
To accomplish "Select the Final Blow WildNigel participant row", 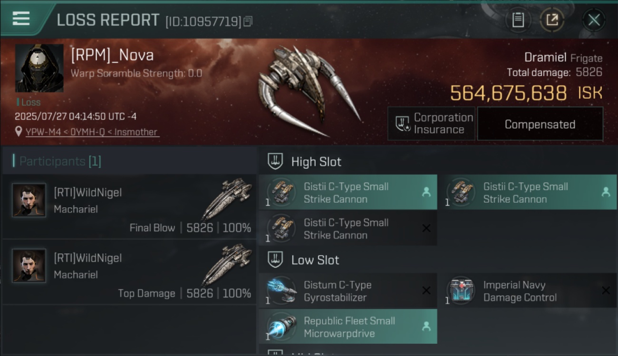I will pos(129,206).
